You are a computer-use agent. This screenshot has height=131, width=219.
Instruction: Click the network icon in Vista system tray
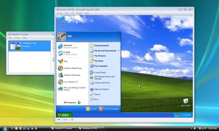(203, 128)
